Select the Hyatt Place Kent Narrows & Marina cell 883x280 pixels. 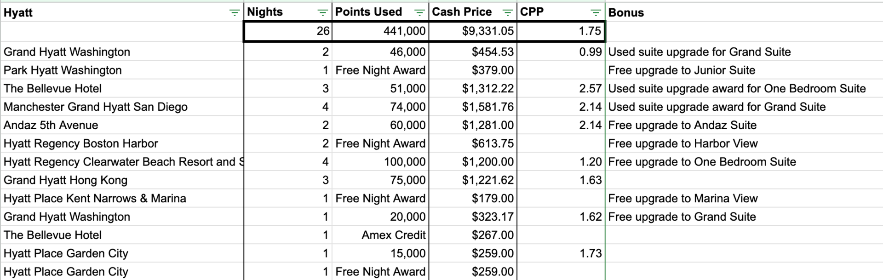point(95,199)
